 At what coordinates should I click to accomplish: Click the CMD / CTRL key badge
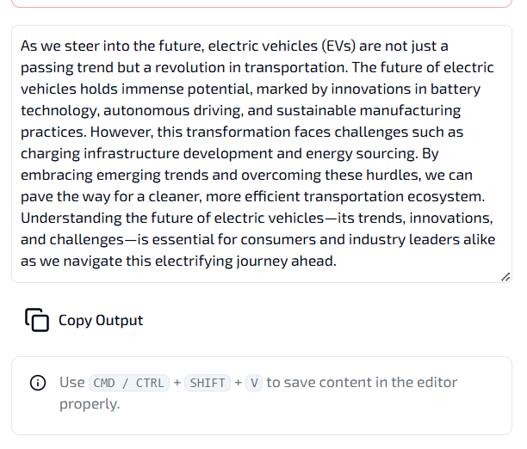(x=129, y=383)
